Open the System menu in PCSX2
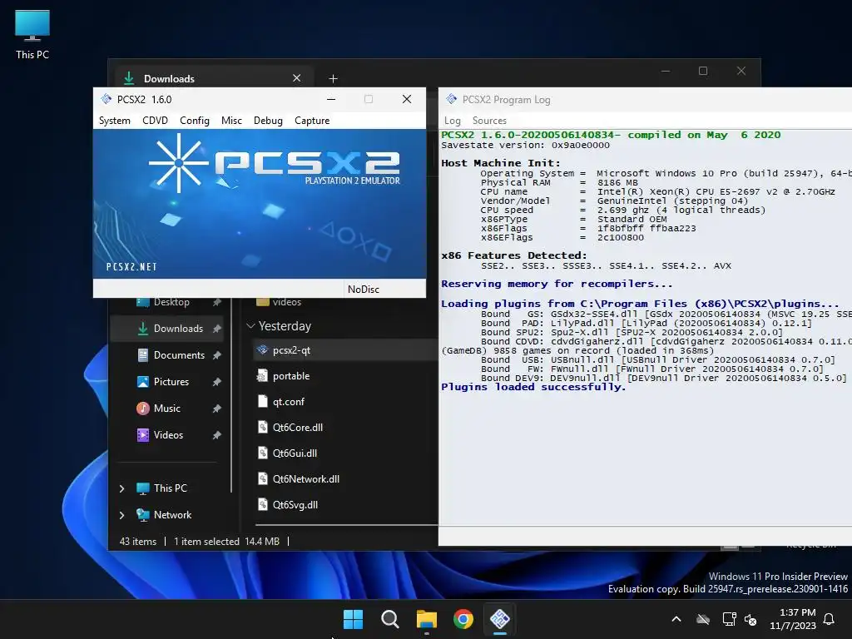Viewport: 852px width, 639px height. click(115, 121)
